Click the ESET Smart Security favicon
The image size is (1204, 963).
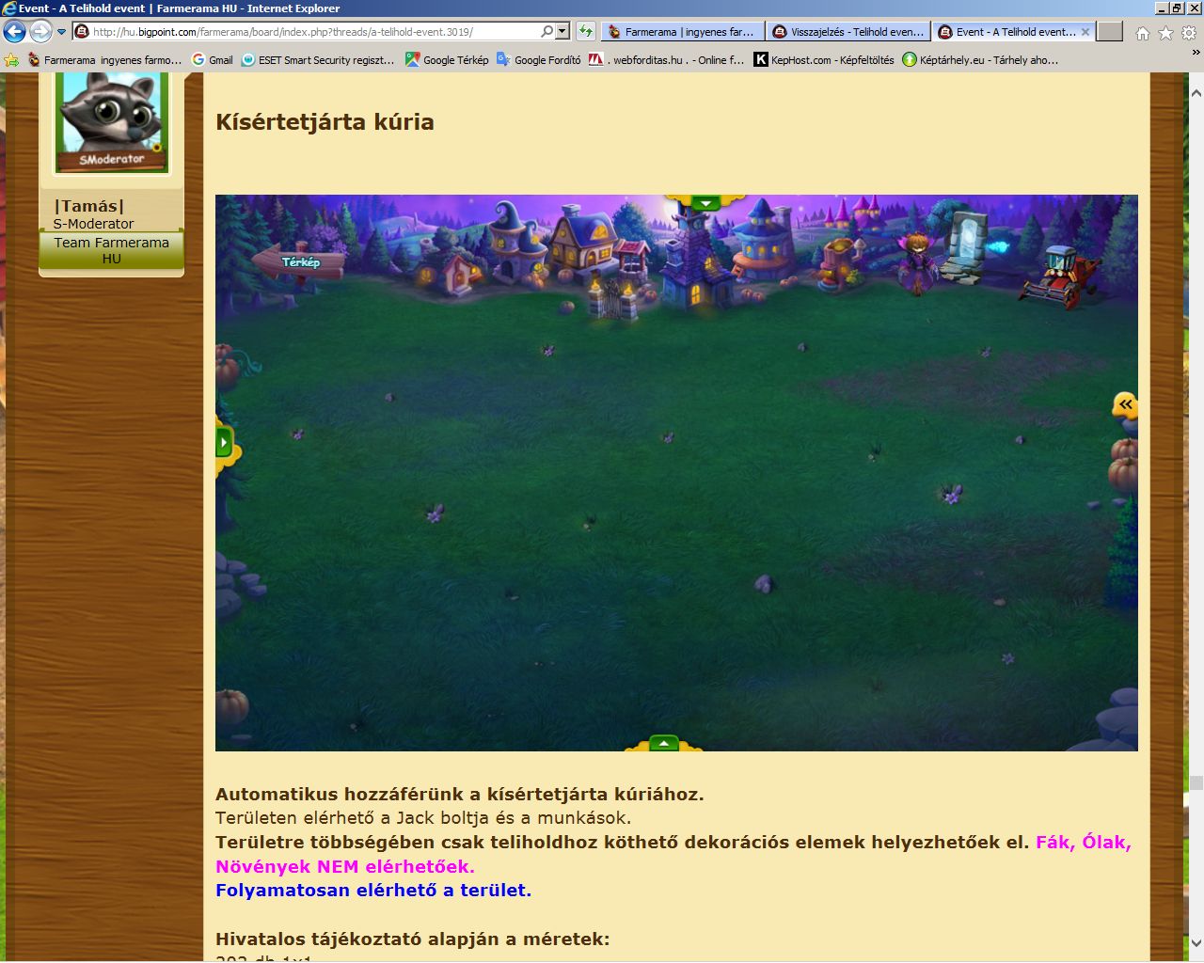[x=247, y=59]
